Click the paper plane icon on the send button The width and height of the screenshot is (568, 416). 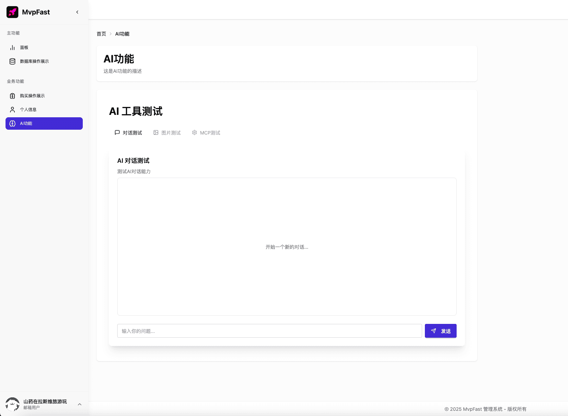(x=434, y=331)
